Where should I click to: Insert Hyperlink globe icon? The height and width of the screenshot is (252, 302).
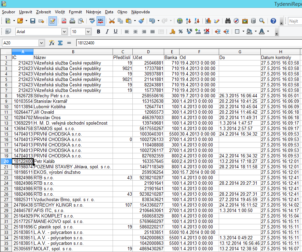point(180,20)
